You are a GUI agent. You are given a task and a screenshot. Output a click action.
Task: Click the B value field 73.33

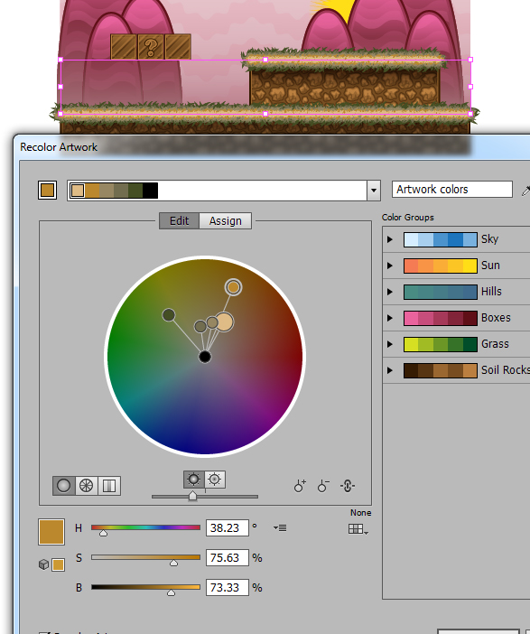pyautogui.click(x=227, y=588)
